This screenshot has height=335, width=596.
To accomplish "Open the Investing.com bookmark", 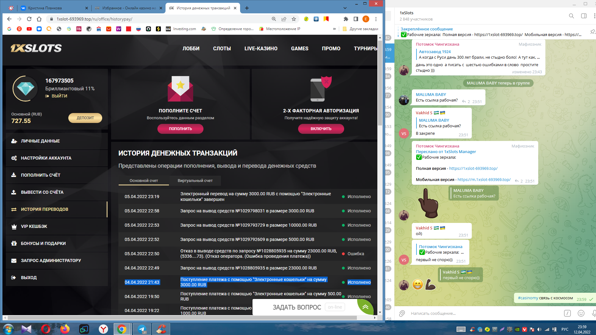I will (181, 29).
